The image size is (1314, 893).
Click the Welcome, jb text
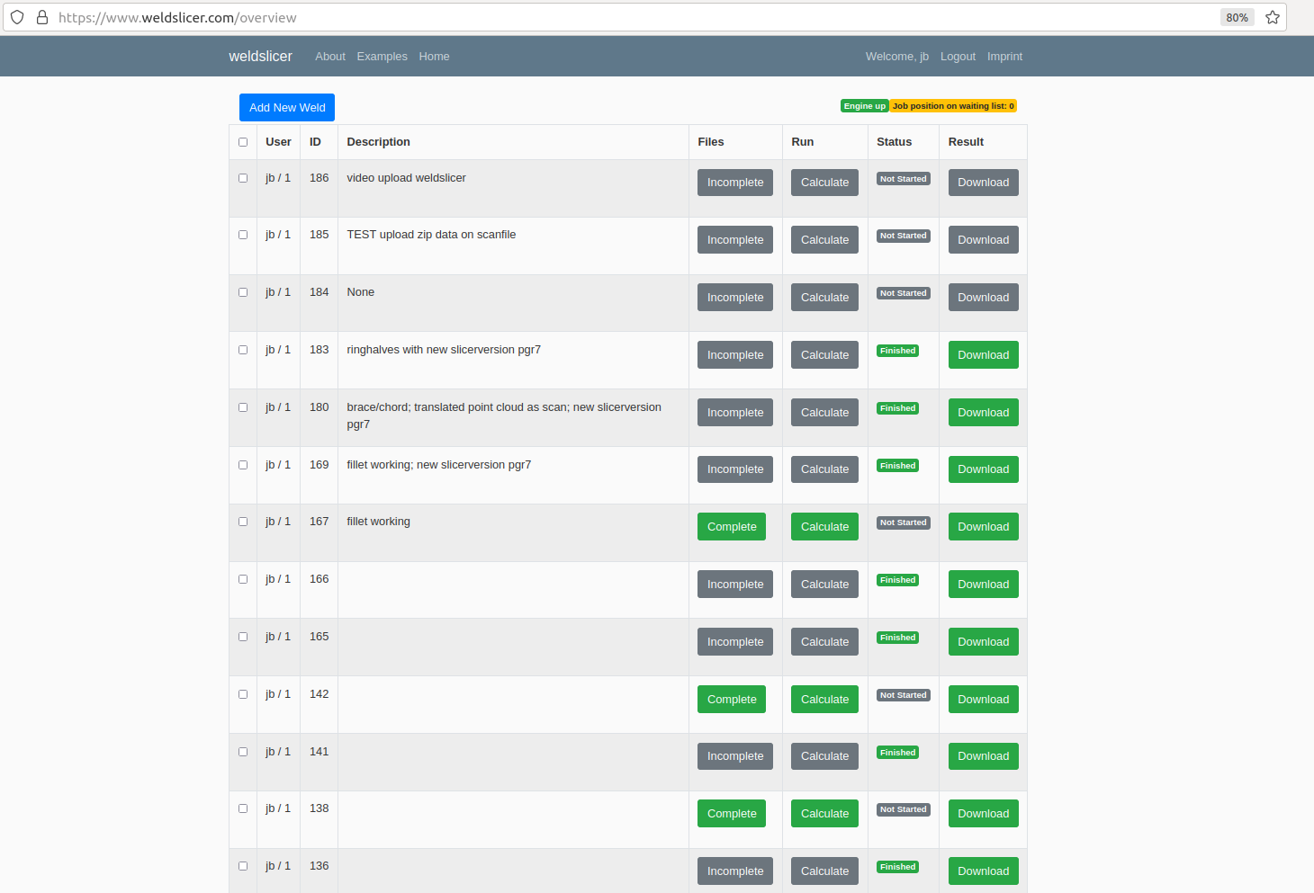point(897,56)
